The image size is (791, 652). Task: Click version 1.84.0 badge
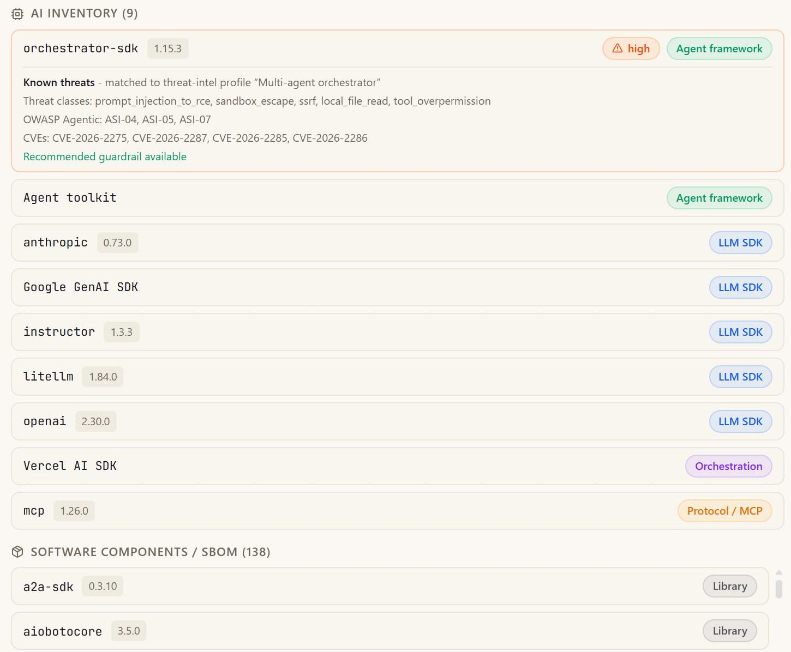click(x=103, y=377)
